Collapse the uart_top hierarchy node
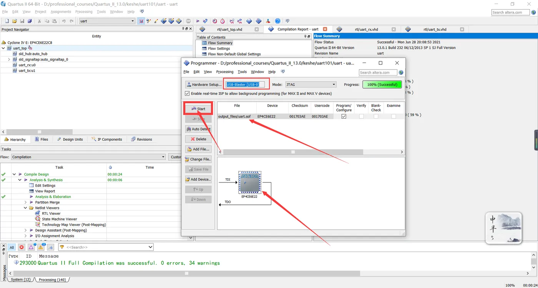Viewport: 538px width, 288px height. [x=3, y=48]
